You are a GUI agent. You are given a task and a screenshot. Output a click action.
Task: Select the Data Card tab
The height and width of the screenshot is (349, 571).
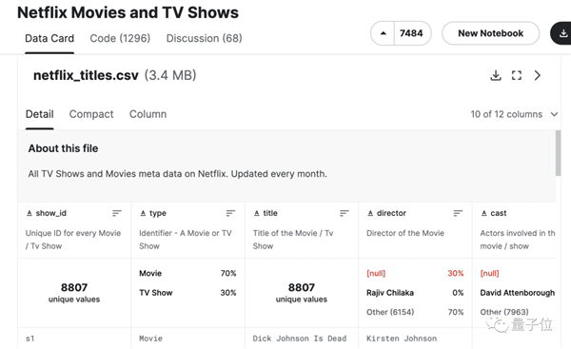(49, 38)
